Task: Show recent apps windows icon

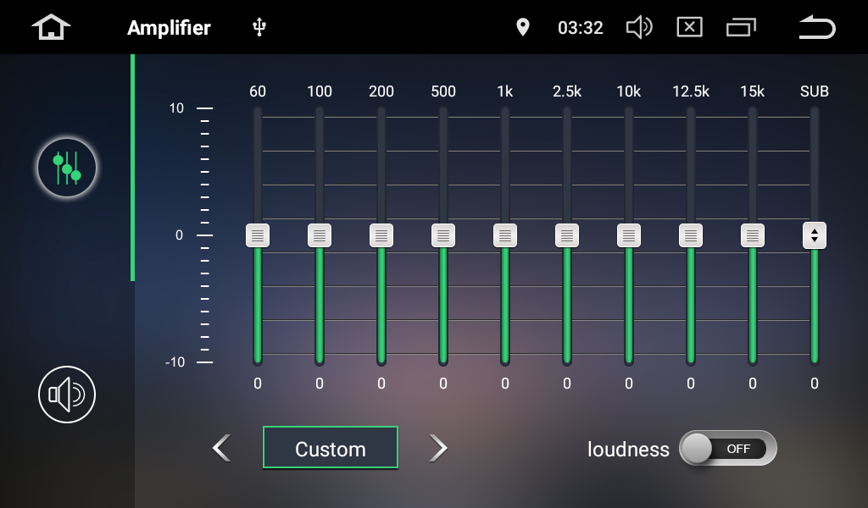Action: 741,27
